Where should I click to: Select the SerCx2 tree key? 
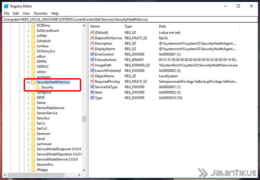click(42, 128)
